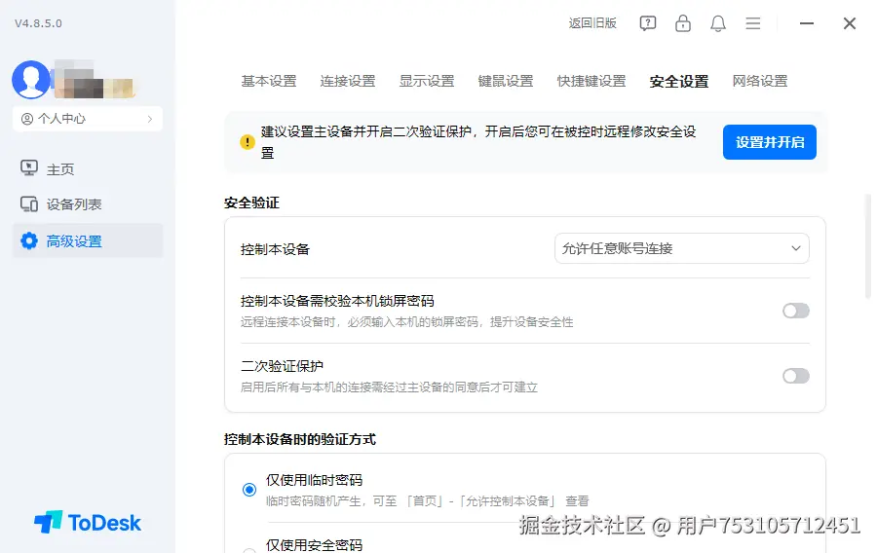Click the settings page vertical scrollbar
The height and width of the screenshot is (553, 877).
(x=867, y=247)
